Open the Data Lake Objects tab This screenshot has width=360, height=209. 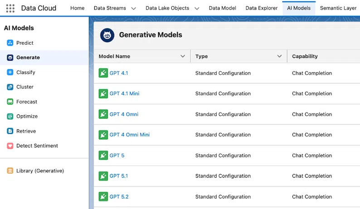(167, 8)
